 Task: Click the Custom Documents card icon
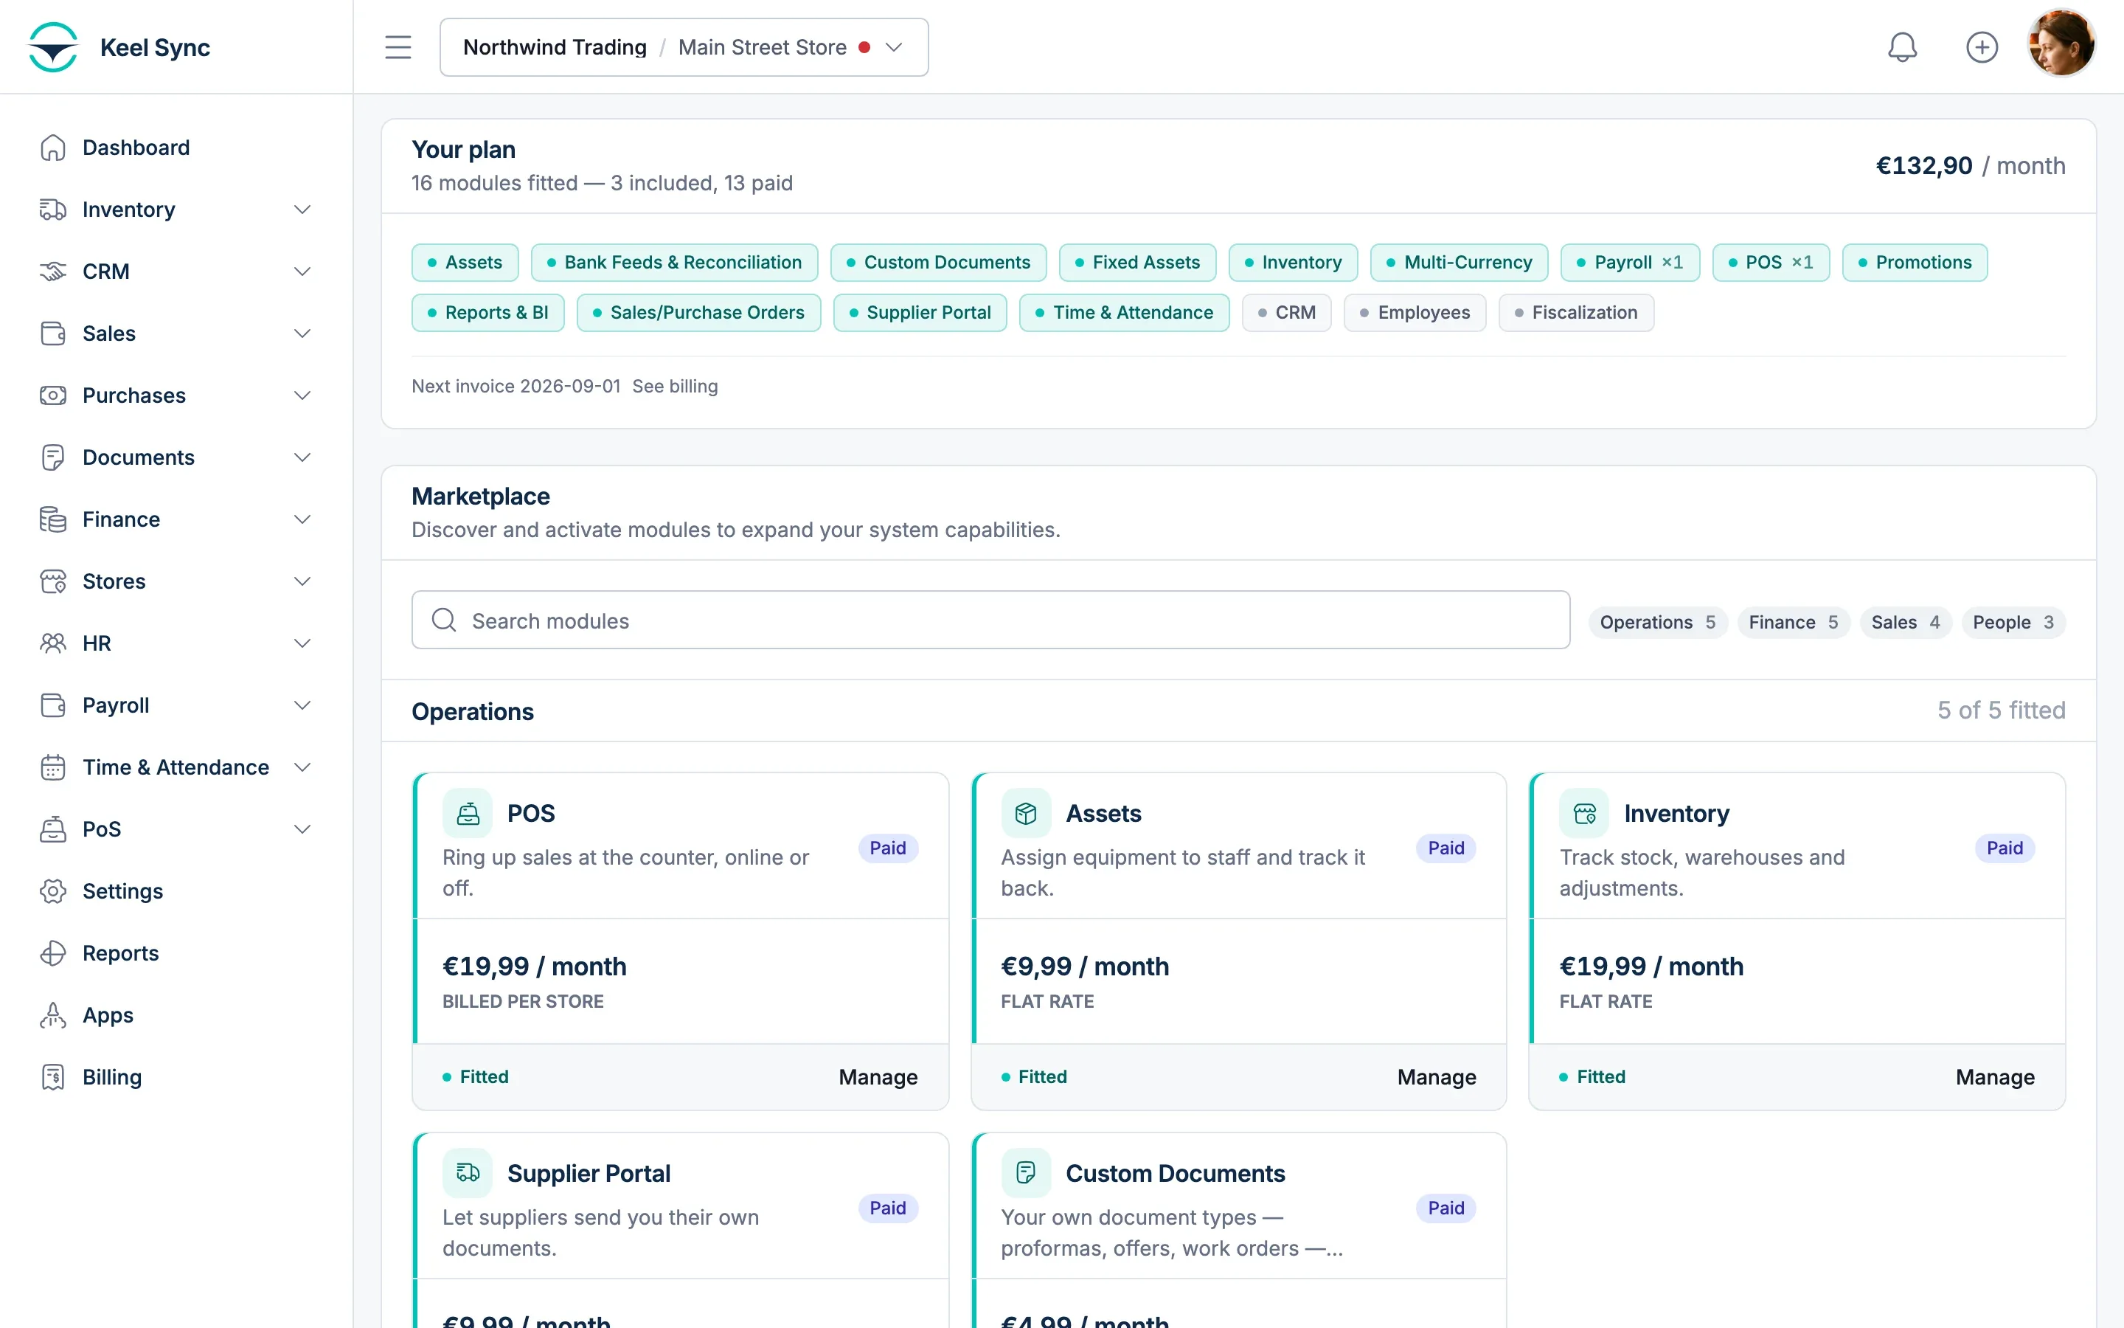(x=1026, y=1173)
